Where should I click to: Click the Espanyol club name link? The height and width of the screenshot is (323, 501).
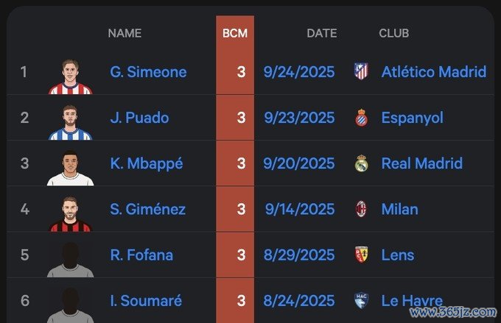[x=412, y=118]
